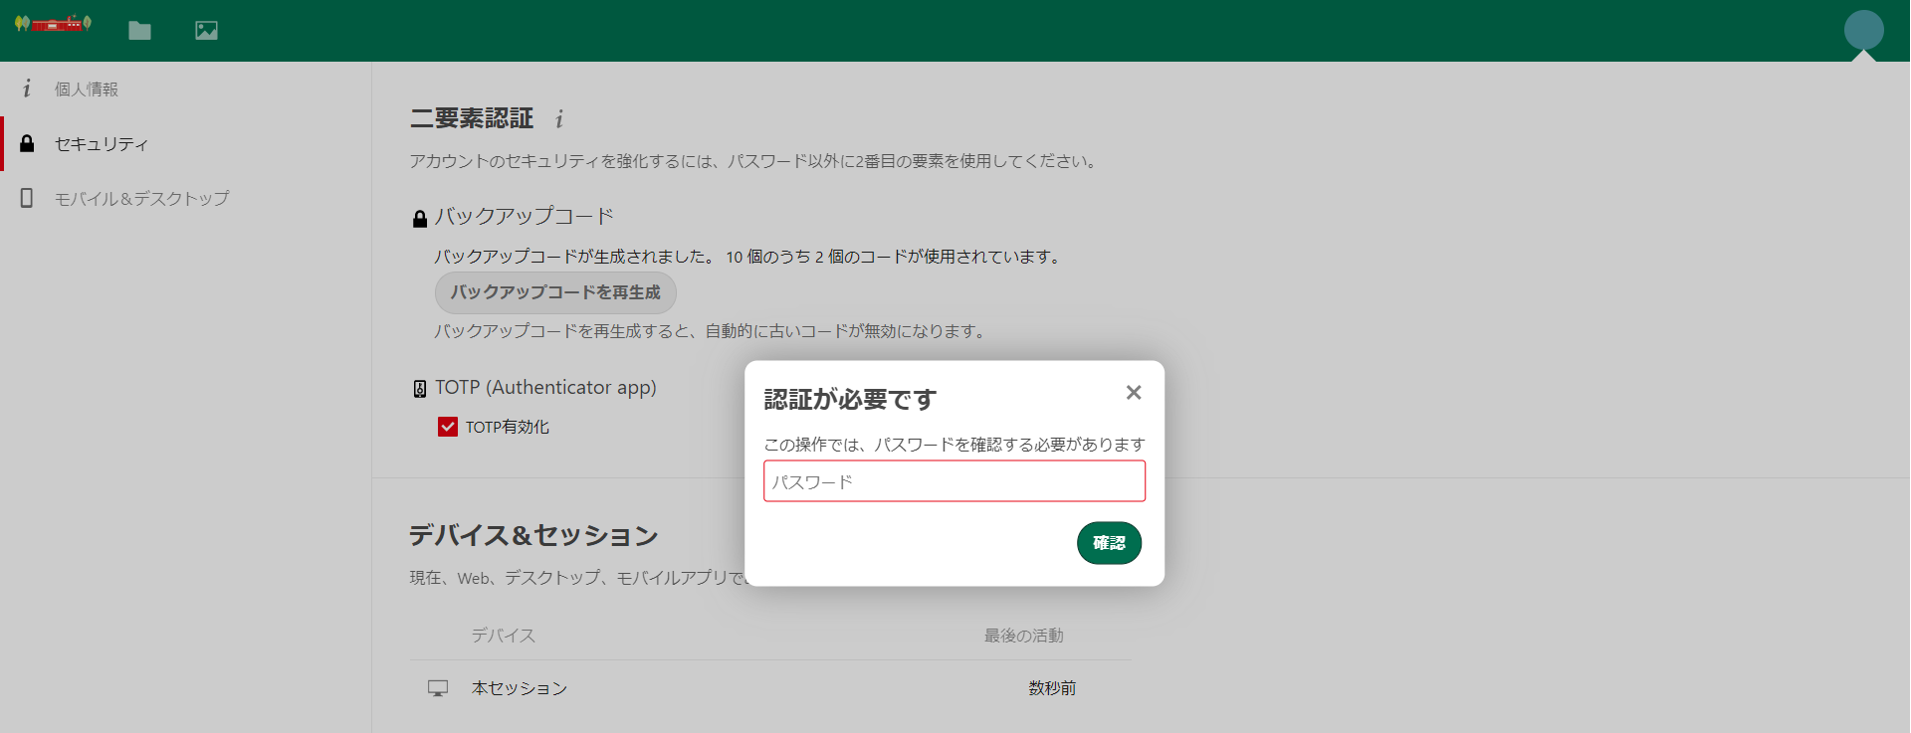This screenshot has width=1911, height=733.
Task: Focus the パスワード input field
Action: click(x=954, y=481)
